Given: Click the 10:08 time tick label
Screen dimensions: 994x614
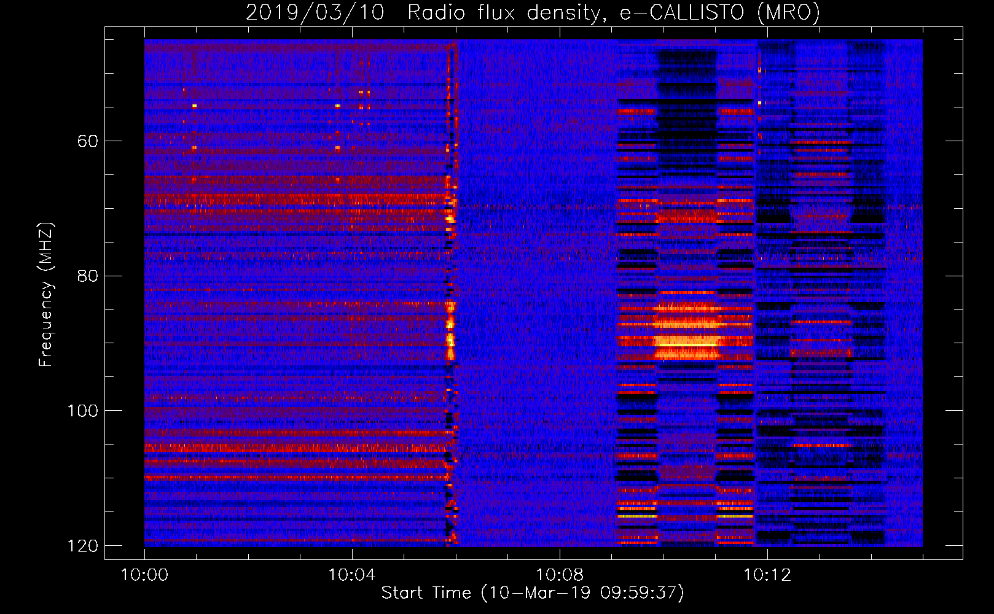Looking at the screenshot, I should [560, 575].
